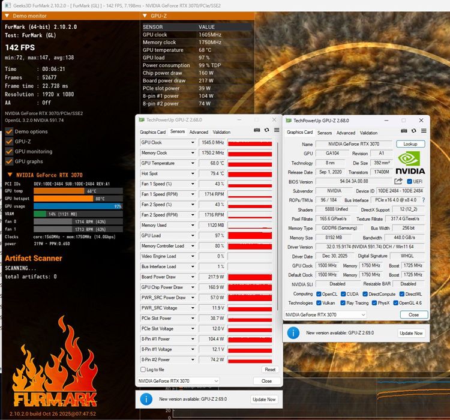450x420 pixels.
Task: Toggle the GPU-Z checkbox in Demo monitor
Action: 9,142
